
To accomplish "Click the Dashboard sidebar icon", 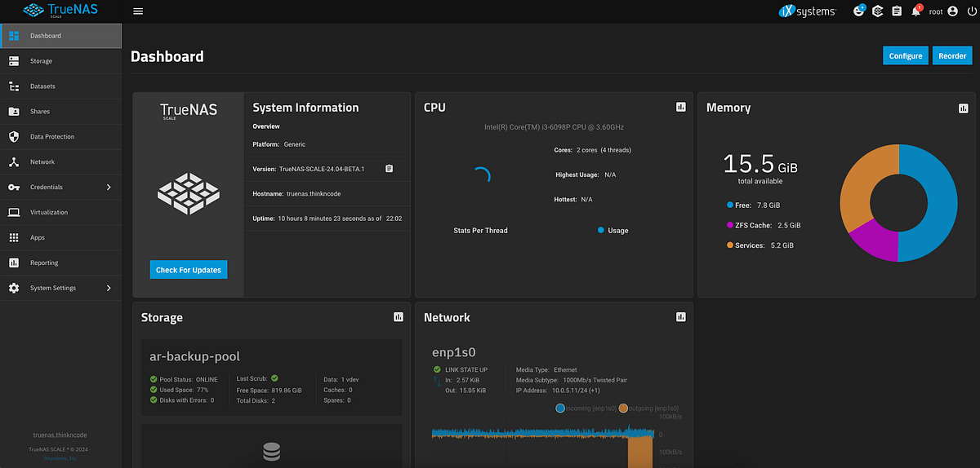I will coord(14,36).
